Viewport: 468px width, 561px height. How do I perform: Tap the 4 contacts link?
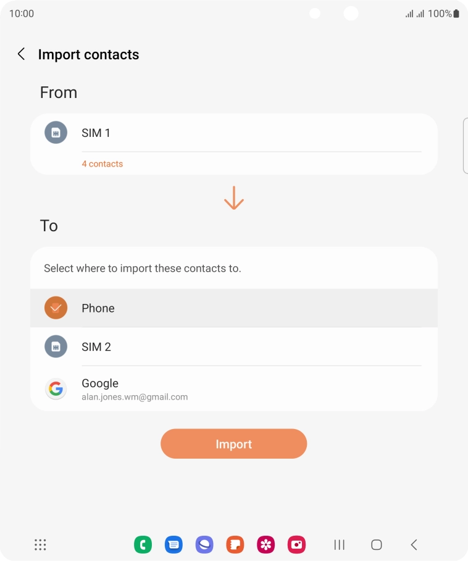click(x=102, y=164)
